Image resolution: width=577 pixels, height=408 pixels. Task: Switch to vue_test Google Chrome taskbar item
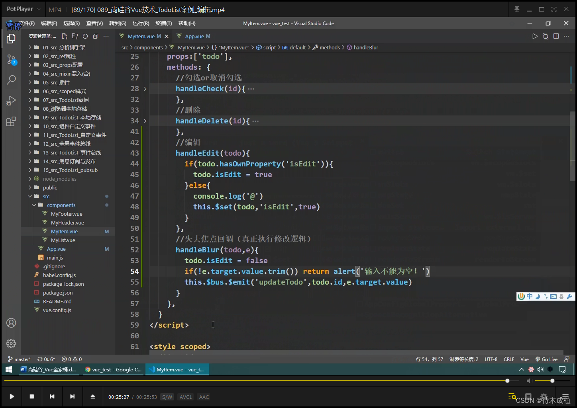click(114, 370)
